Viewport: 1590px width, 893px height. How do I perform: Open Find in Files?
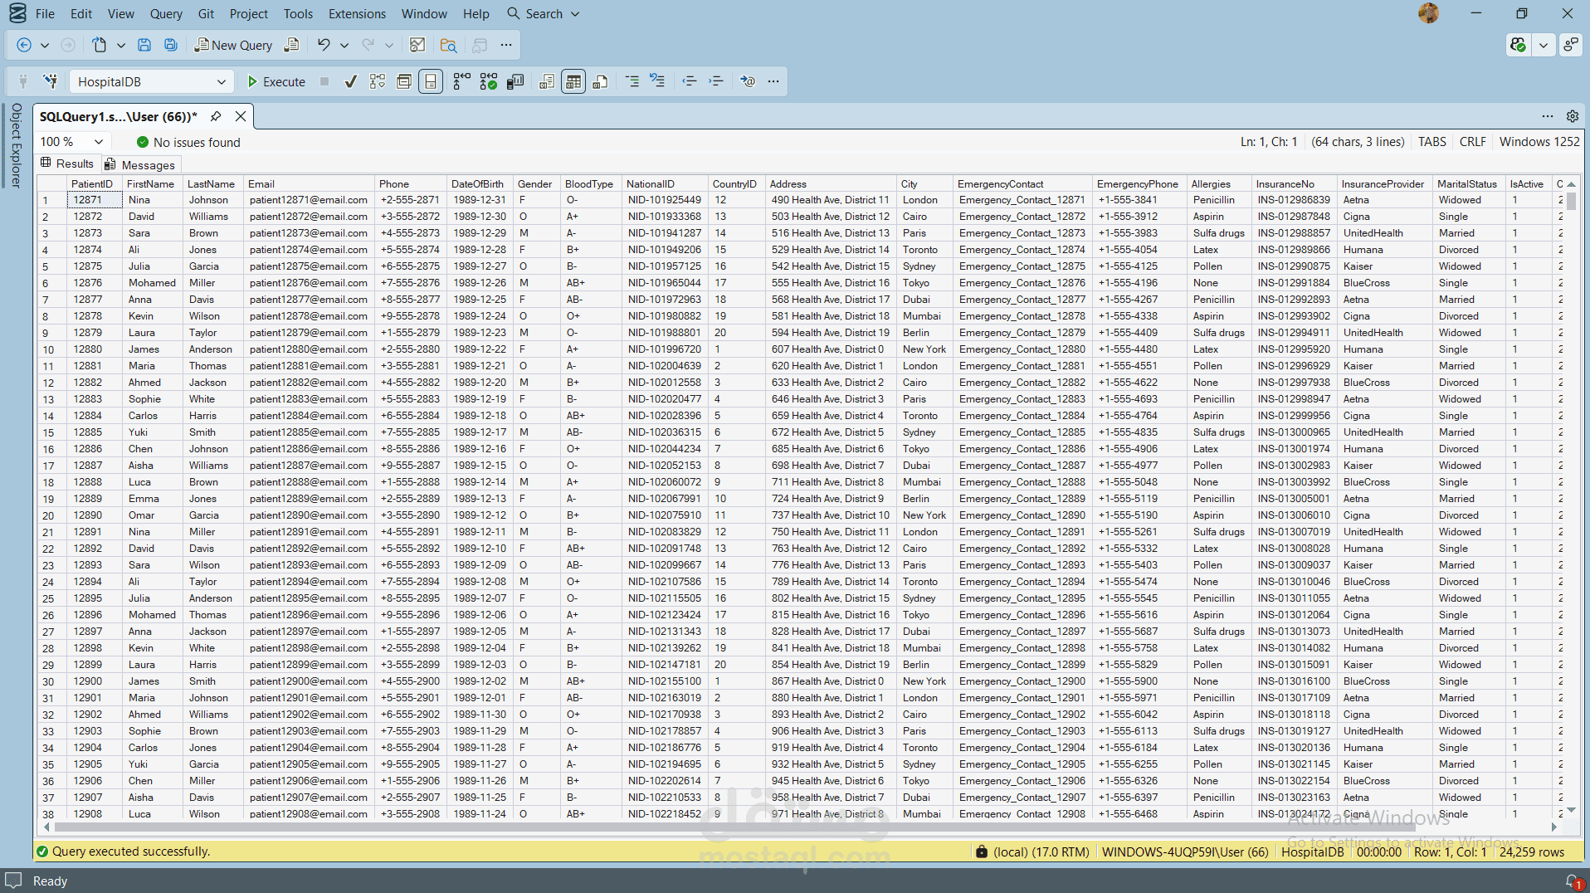coord(449,45)
